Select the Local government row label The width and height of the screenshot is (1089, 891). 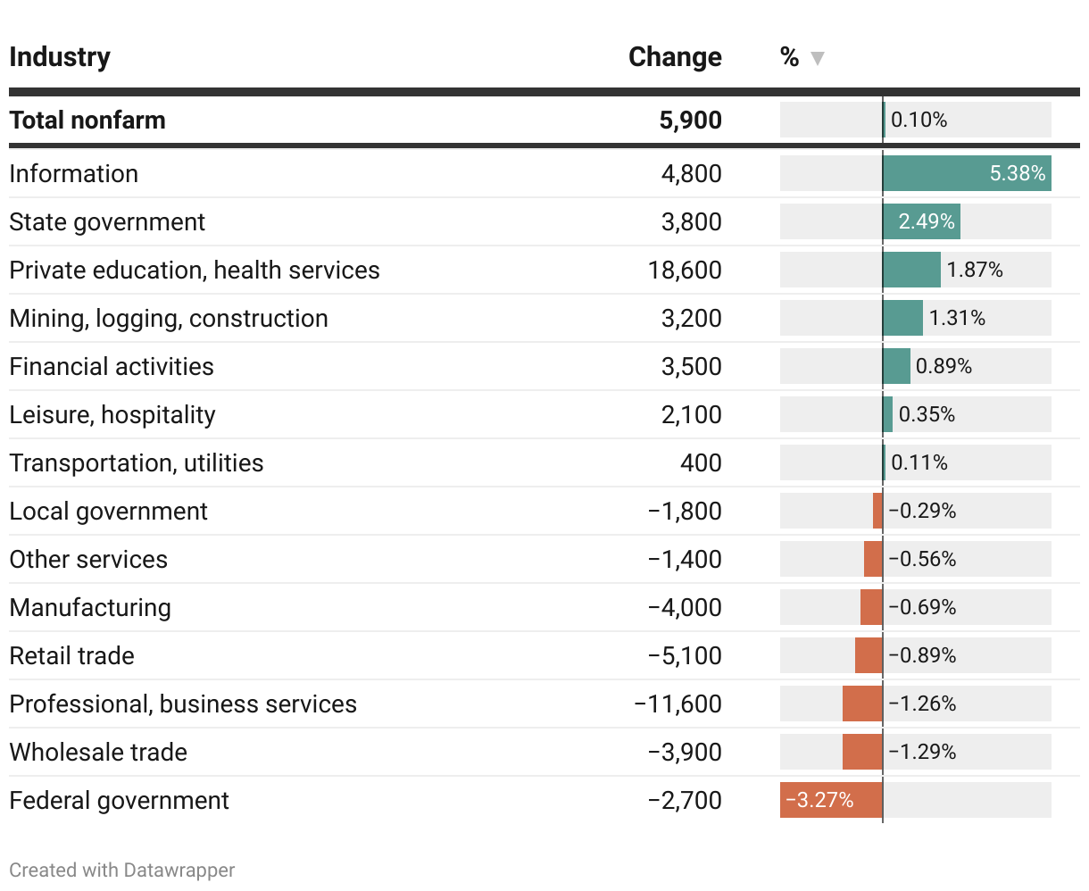click(x=108, y=511)
